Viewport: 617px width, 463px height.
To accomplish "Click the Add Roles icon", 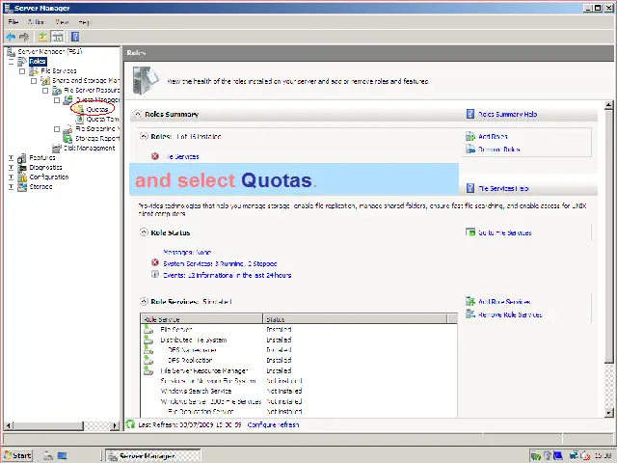I will coord(470,137).
